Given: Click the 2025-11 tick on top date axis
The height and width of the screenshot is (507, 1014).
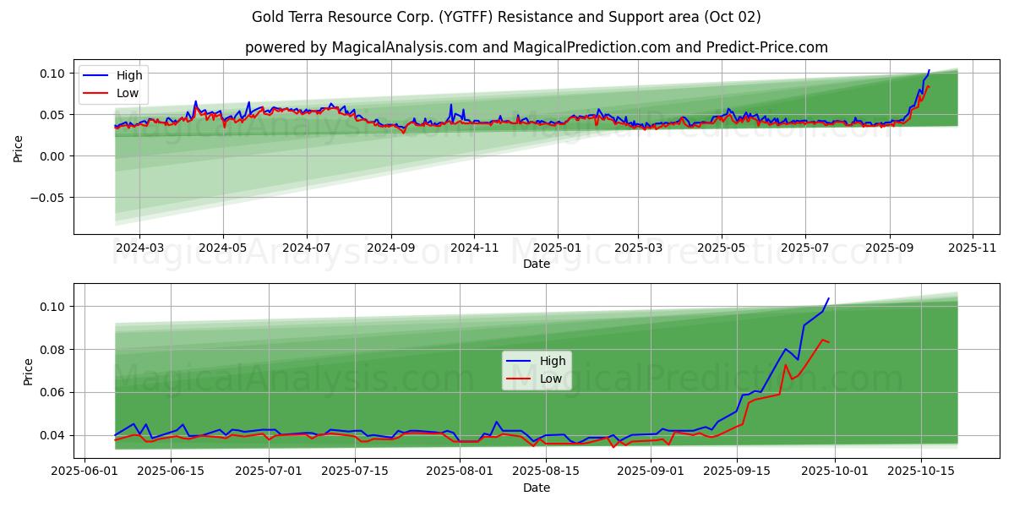Looking at the screenshot, I should click(x=973, y=247).
